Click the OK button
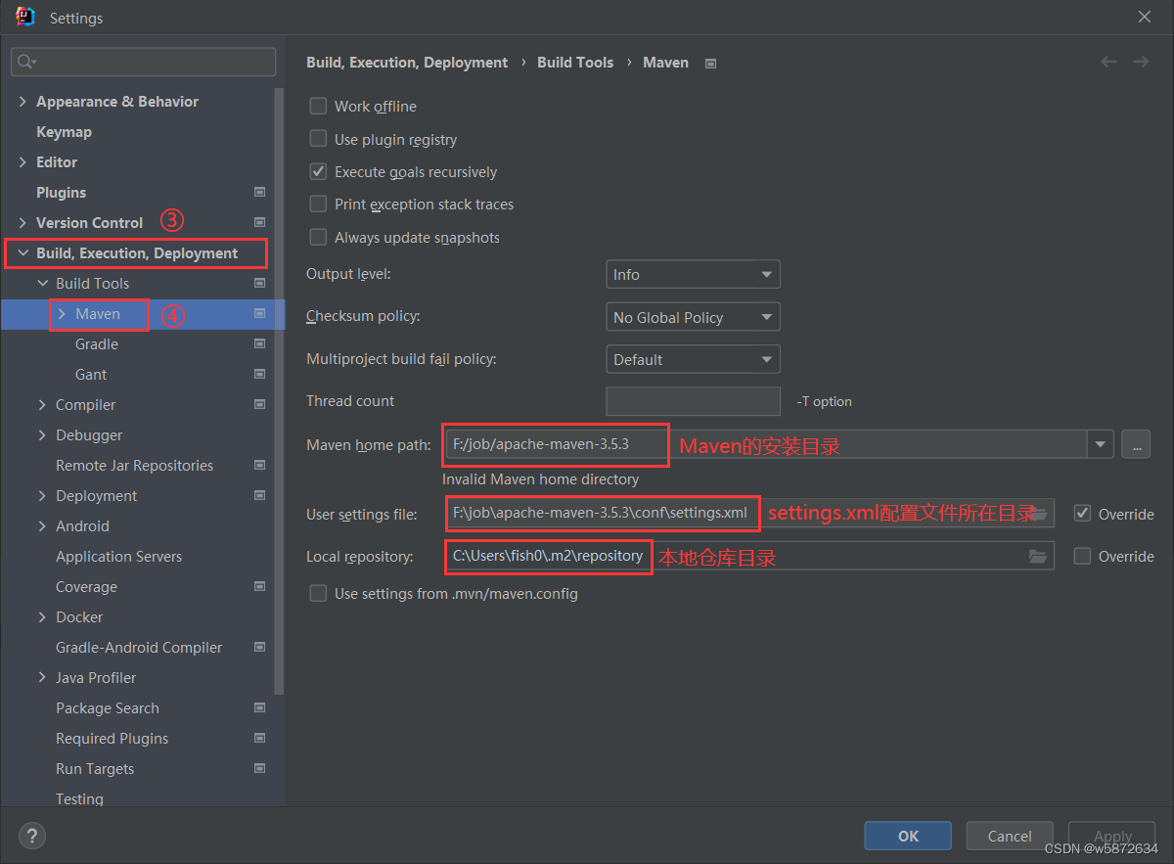The width and height of the screenshot is (1174, 864). point(907,836)
